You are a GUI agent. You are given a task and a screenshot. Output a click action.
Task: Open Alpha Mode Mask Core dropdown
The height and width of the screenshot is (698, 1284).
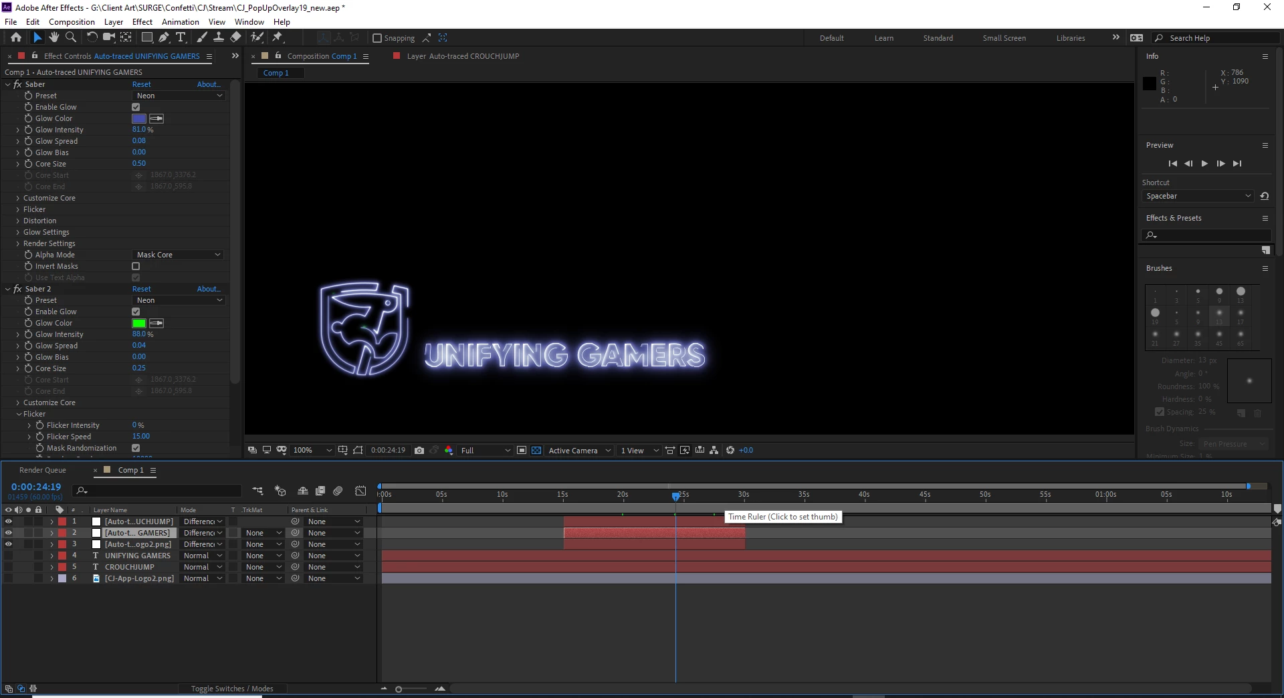click(178, 255)
